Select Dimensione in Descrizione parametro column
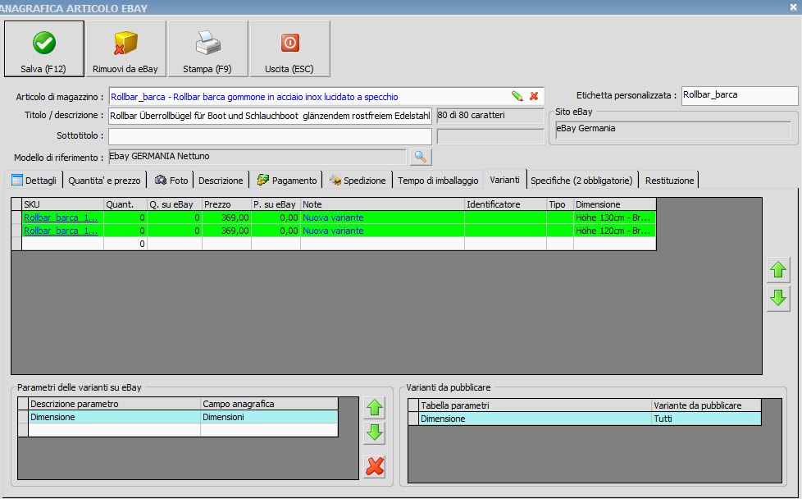The height and width of the screenshot is (499, 802). [x=114, y=417]
